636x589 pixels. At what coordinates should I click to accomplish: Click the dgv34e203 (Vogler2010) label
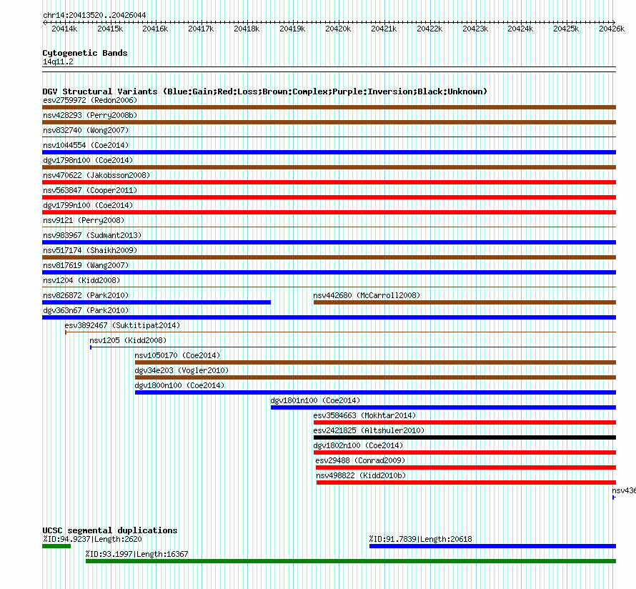182,370
